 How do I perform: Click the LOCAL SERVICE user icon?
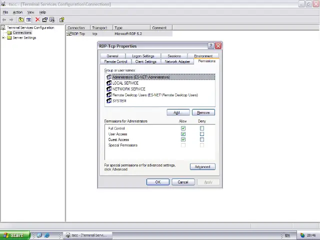coord(109,83)
